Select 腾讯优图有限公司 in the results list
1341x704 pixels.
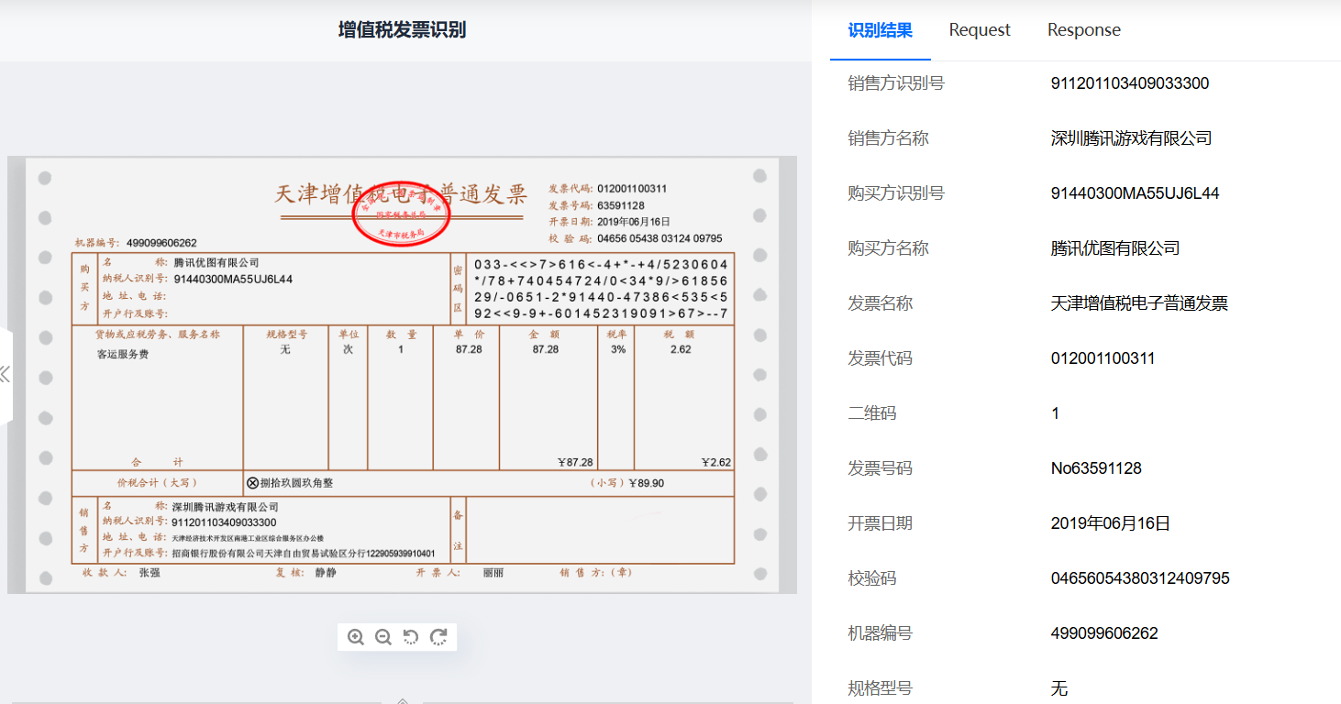[1115, 248]
